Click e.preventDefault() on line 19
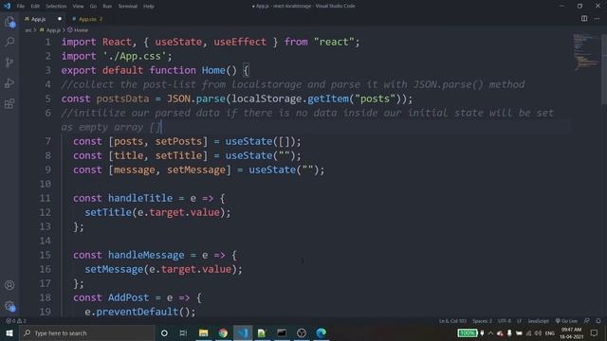The image size is (607, 341). coord(140,312)
